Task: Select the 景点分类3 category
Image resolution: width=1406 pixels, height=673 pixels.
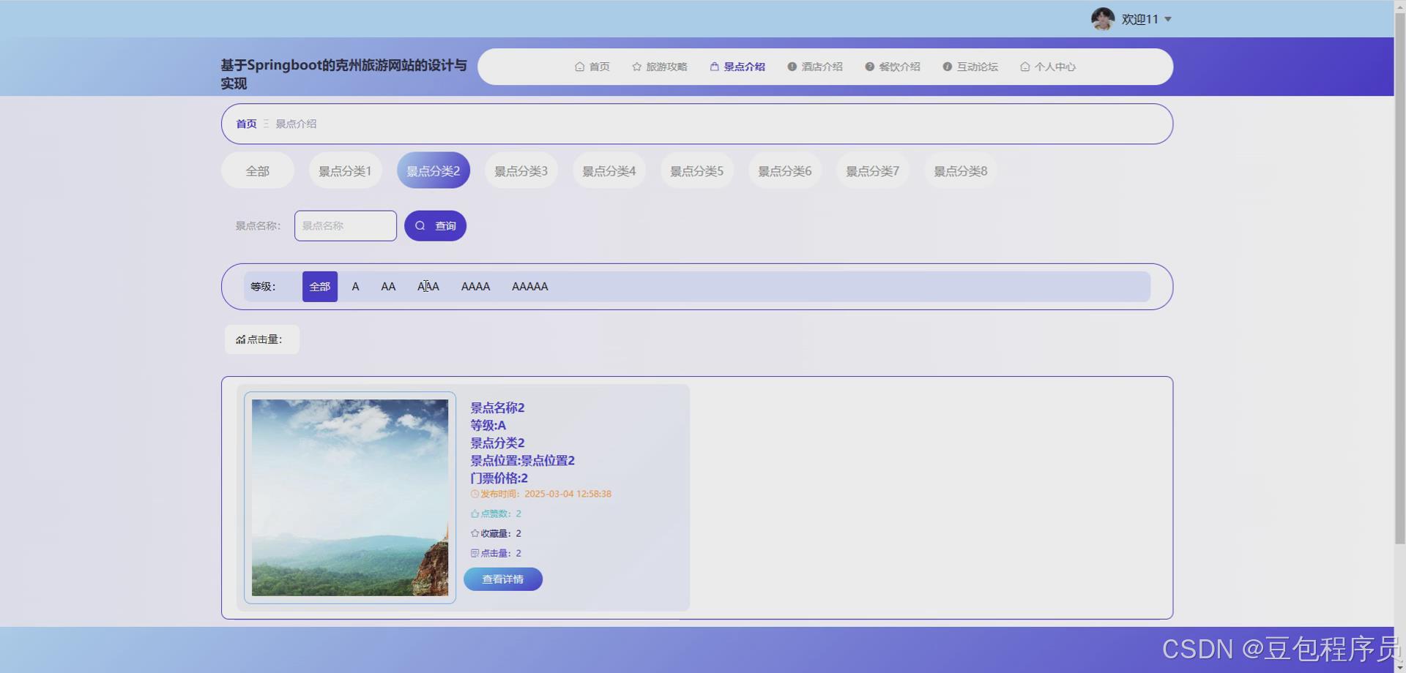Action: [521, 170]
